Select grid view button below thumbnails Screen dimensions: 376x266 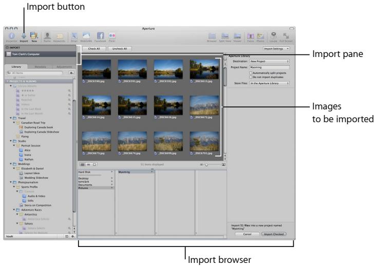tap(83, 165)
